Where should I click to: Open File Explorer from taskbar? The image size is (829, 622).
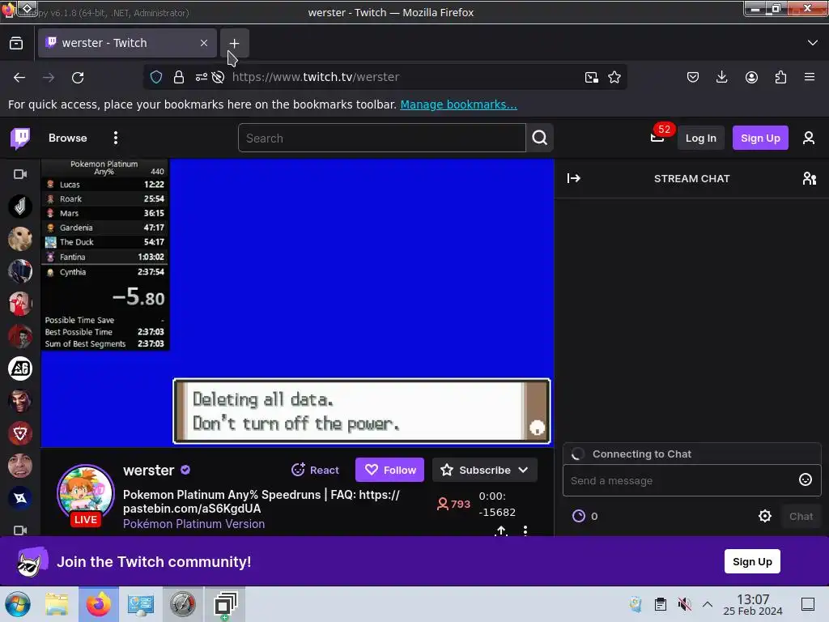[57, 604]
